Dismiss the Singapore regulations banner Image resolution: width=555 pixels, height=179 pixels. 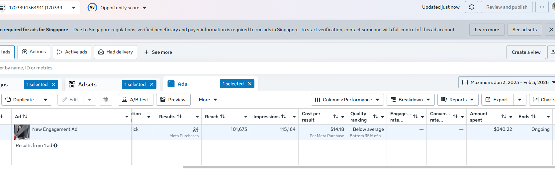coord(551,30)
